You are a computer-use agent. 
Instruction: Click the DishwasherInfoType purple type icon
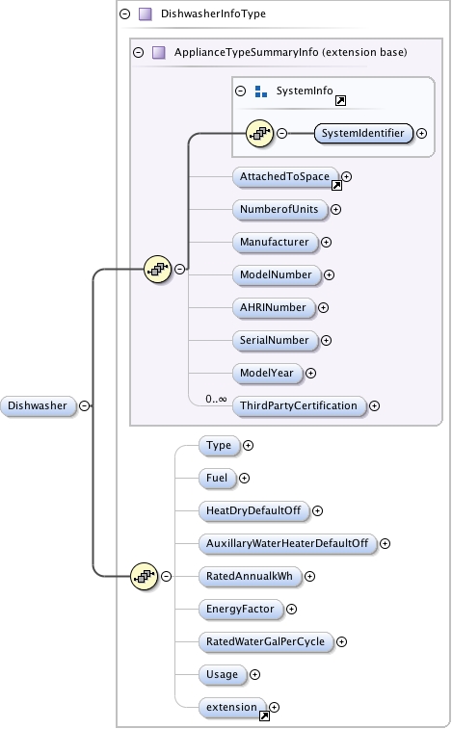(146, 13)
